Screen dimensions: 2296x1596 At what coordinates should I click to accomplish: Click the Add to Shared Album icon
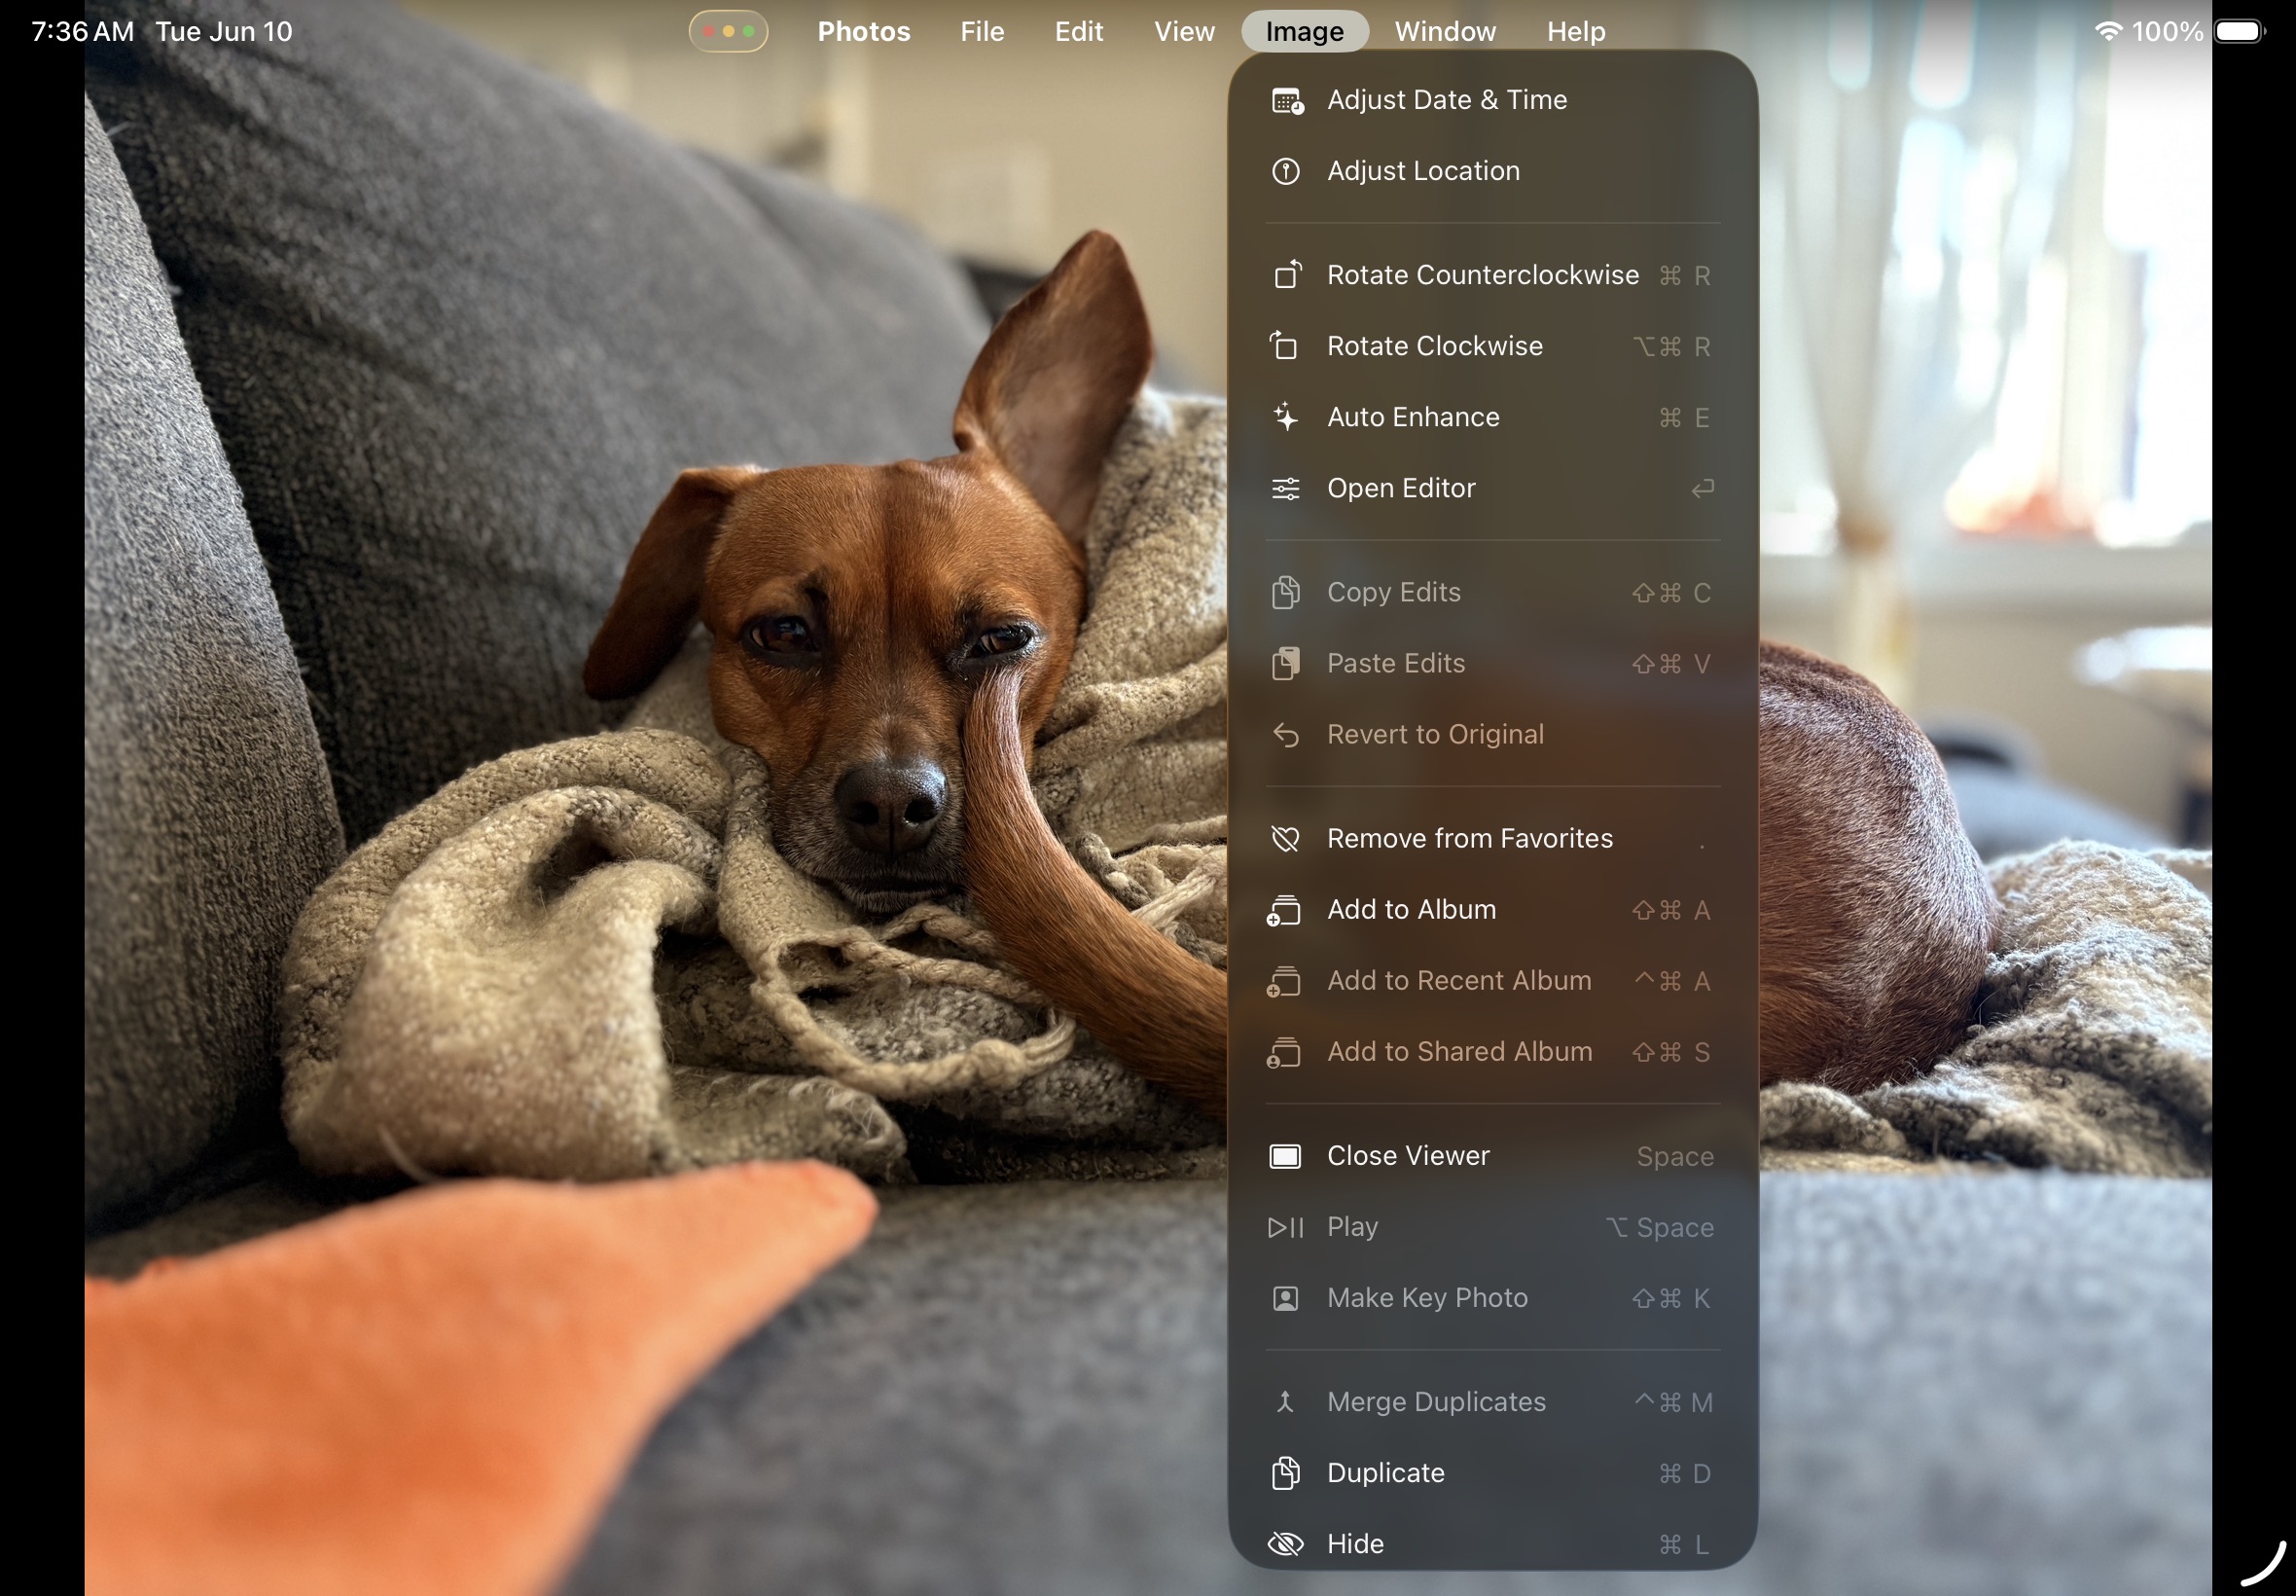1283,1053
